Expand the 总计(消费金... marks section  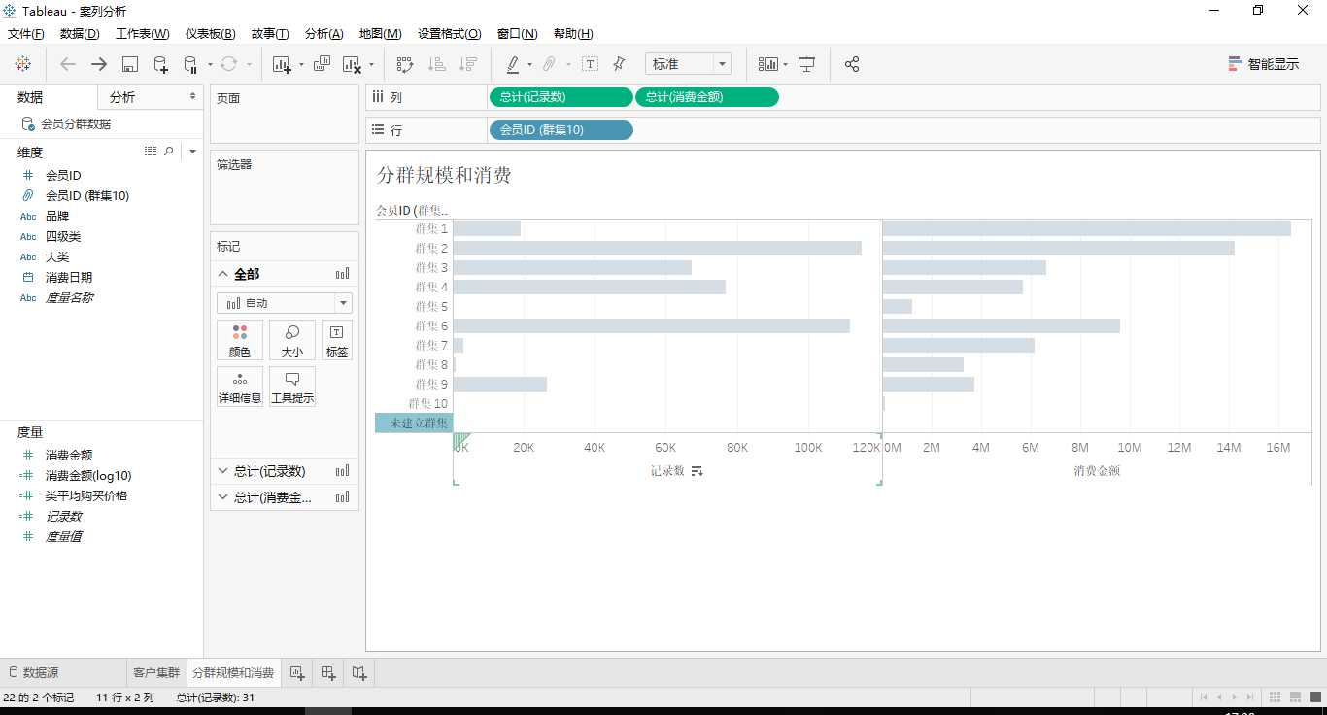click(x=222, y=497)
